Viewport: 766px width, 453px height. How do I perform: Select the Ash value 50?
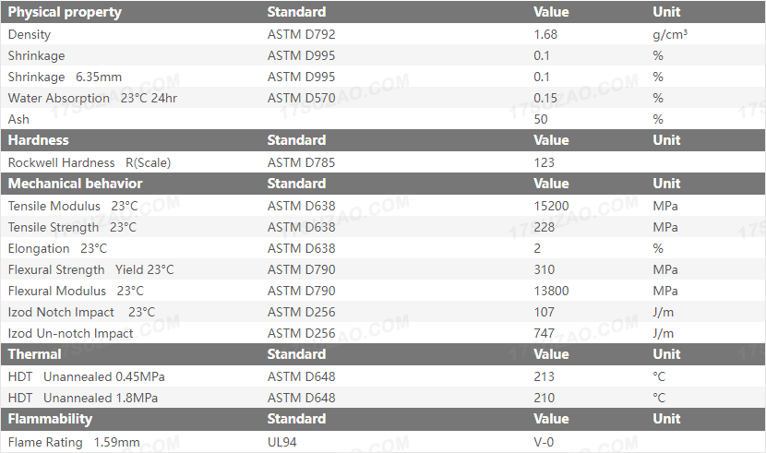click(541, 119)
